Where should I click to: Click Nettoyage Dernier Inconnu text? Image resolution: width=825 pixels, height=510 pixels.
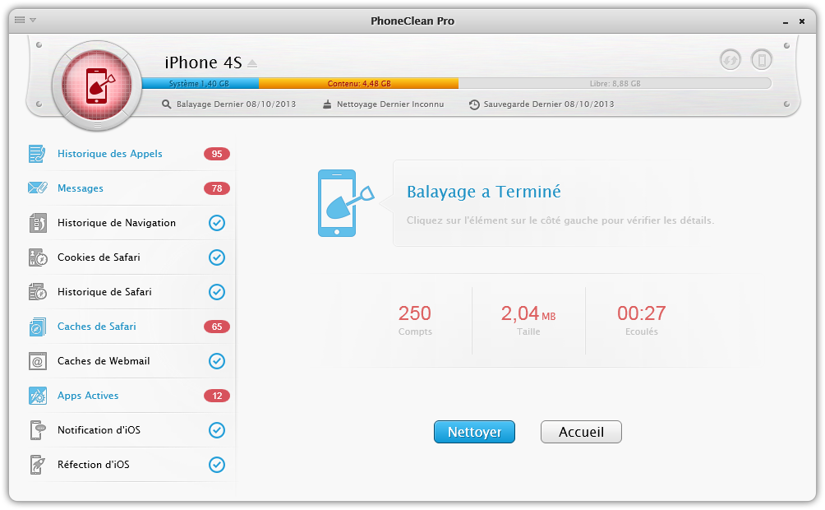(x=390, y=104)
